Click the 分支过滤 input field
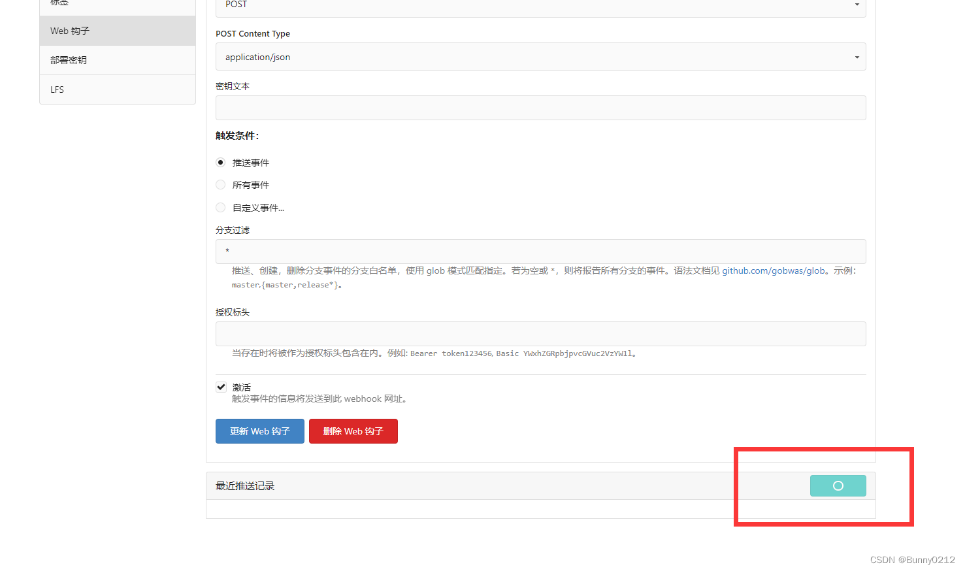 pos(540,252)
